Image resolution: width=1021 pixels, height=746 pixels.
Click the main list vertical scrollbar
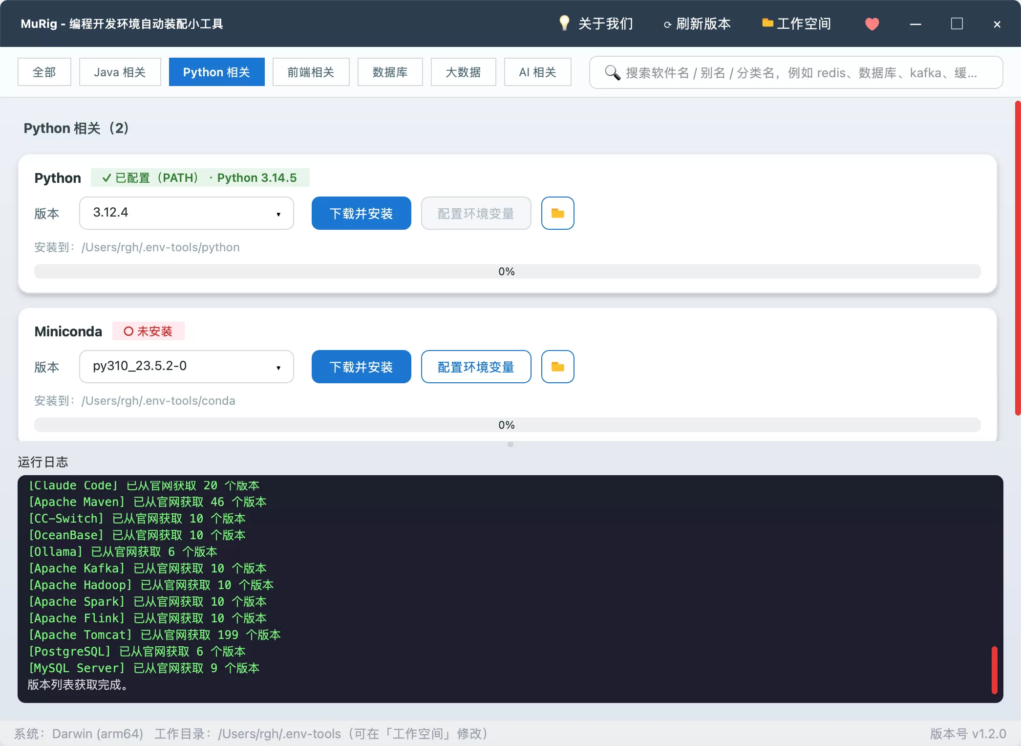(1018, 258)
